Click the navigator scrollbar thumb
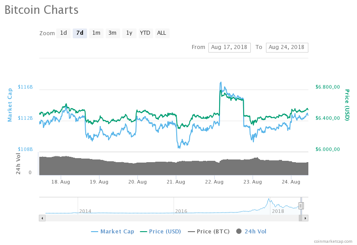This screenshot has height=245, width=357. (300, 218)
